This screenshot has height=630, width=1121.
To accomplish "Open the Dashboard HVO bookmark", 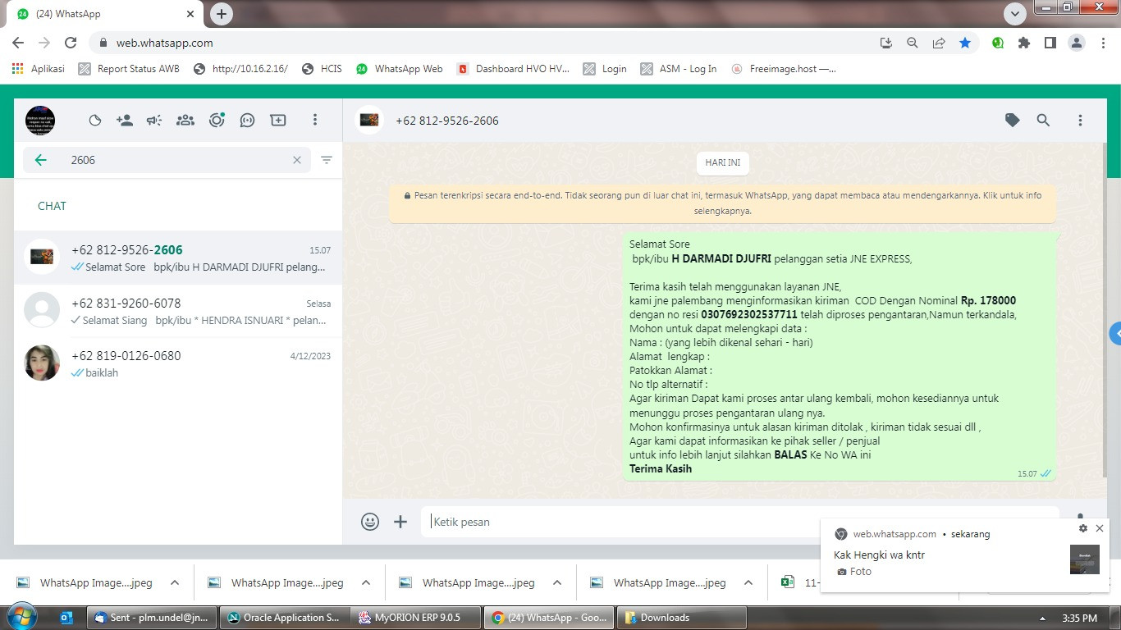I will tap(514, 69).
